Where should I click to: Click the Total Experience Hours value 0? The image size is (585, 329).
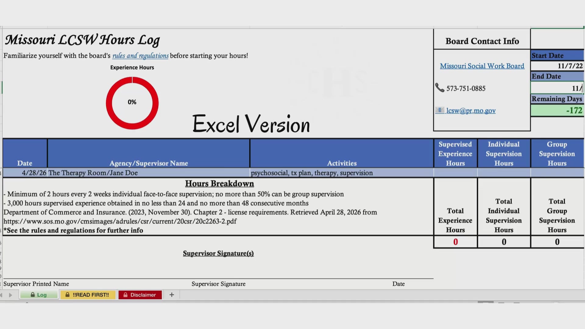click(x=455, y=242)
